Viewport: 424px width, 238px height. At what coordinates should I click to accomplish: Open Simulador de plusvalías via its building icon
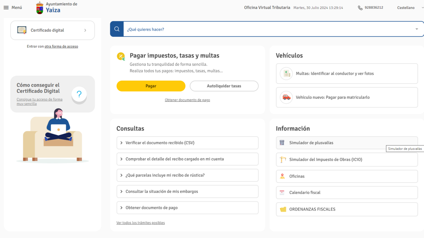point(282,142)
